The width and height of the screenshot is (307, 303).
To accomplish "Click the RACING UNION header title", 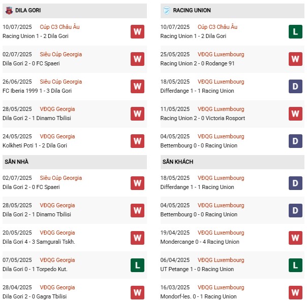I will tap(192, 10).
